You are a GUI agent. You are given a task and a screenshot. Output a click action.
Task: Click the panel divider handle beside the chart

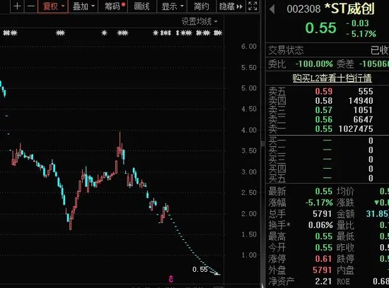tap(262, 143)
